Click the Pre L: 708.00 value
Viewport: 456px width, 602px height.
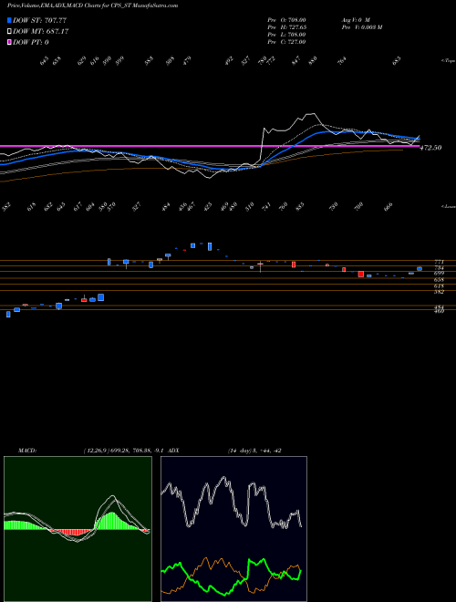click(x=286, y=35)
